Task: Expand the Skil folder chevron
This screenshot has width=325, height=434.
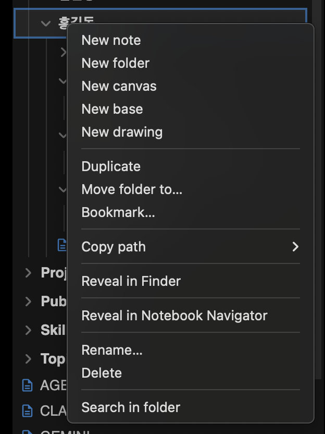Action: coord(28,330)
